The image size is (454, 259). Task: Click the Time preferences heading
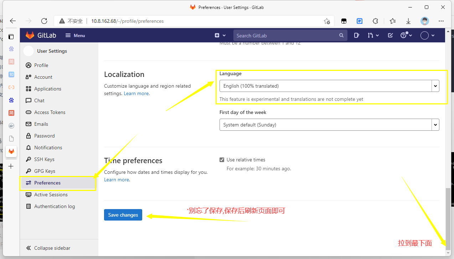pos(133,161)
